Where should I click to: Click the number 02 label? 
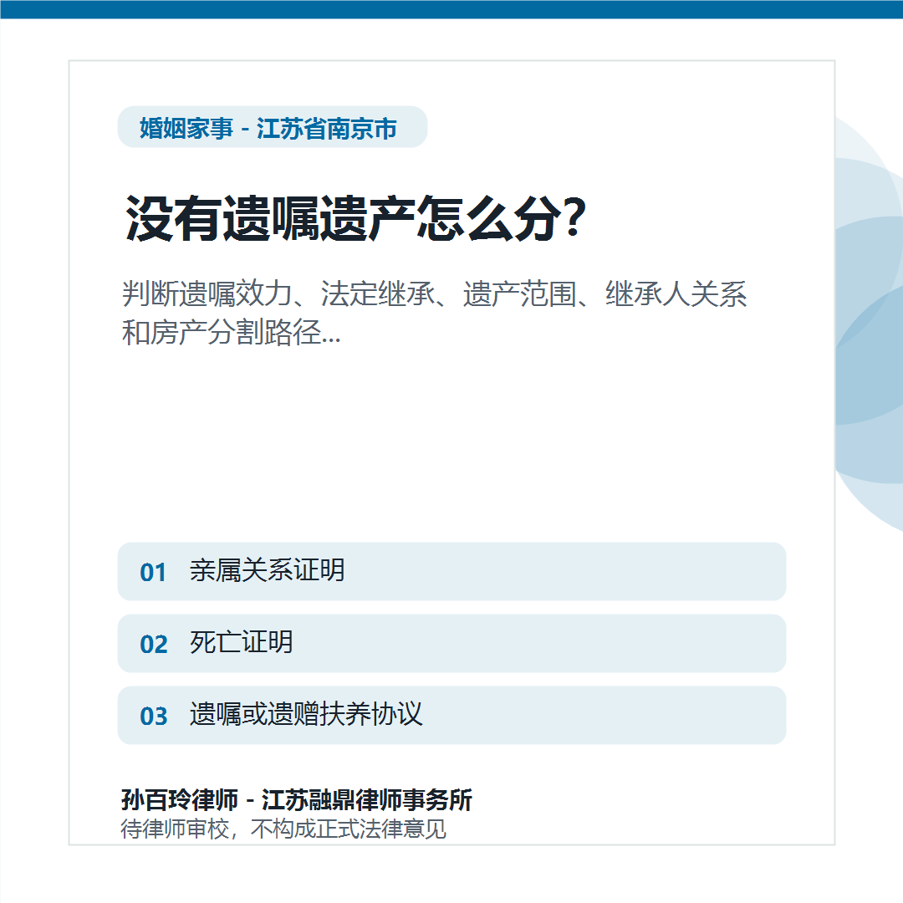(x=153, y=645)
